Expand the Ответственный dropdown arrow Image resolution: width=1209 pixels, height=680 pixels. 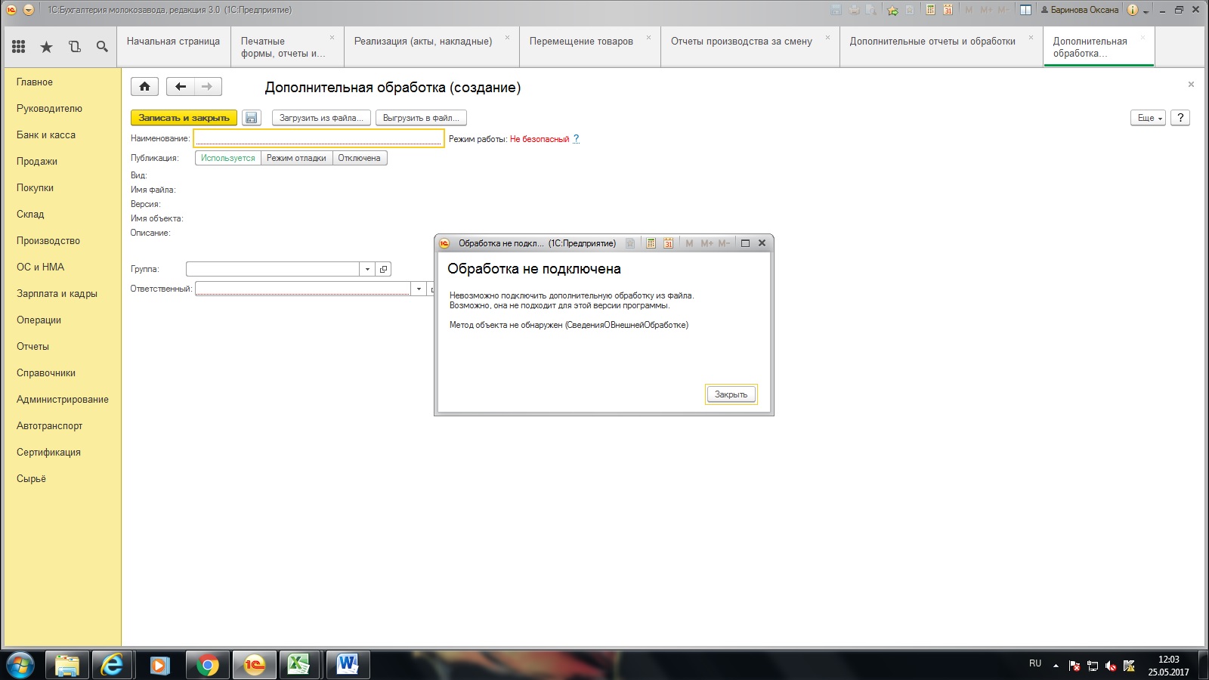(419, 289)
